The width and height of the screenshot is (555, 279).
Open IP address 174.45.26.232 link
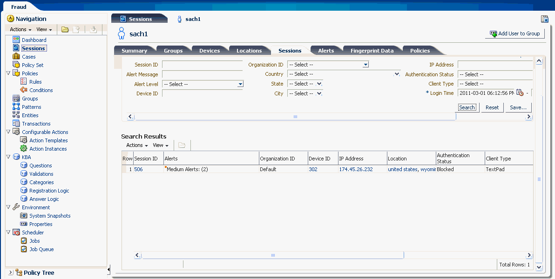[x=356, y=169]
